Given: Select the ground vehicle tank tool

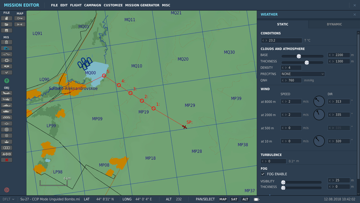Looking at the screenshot, I should [x=7, y=111].
